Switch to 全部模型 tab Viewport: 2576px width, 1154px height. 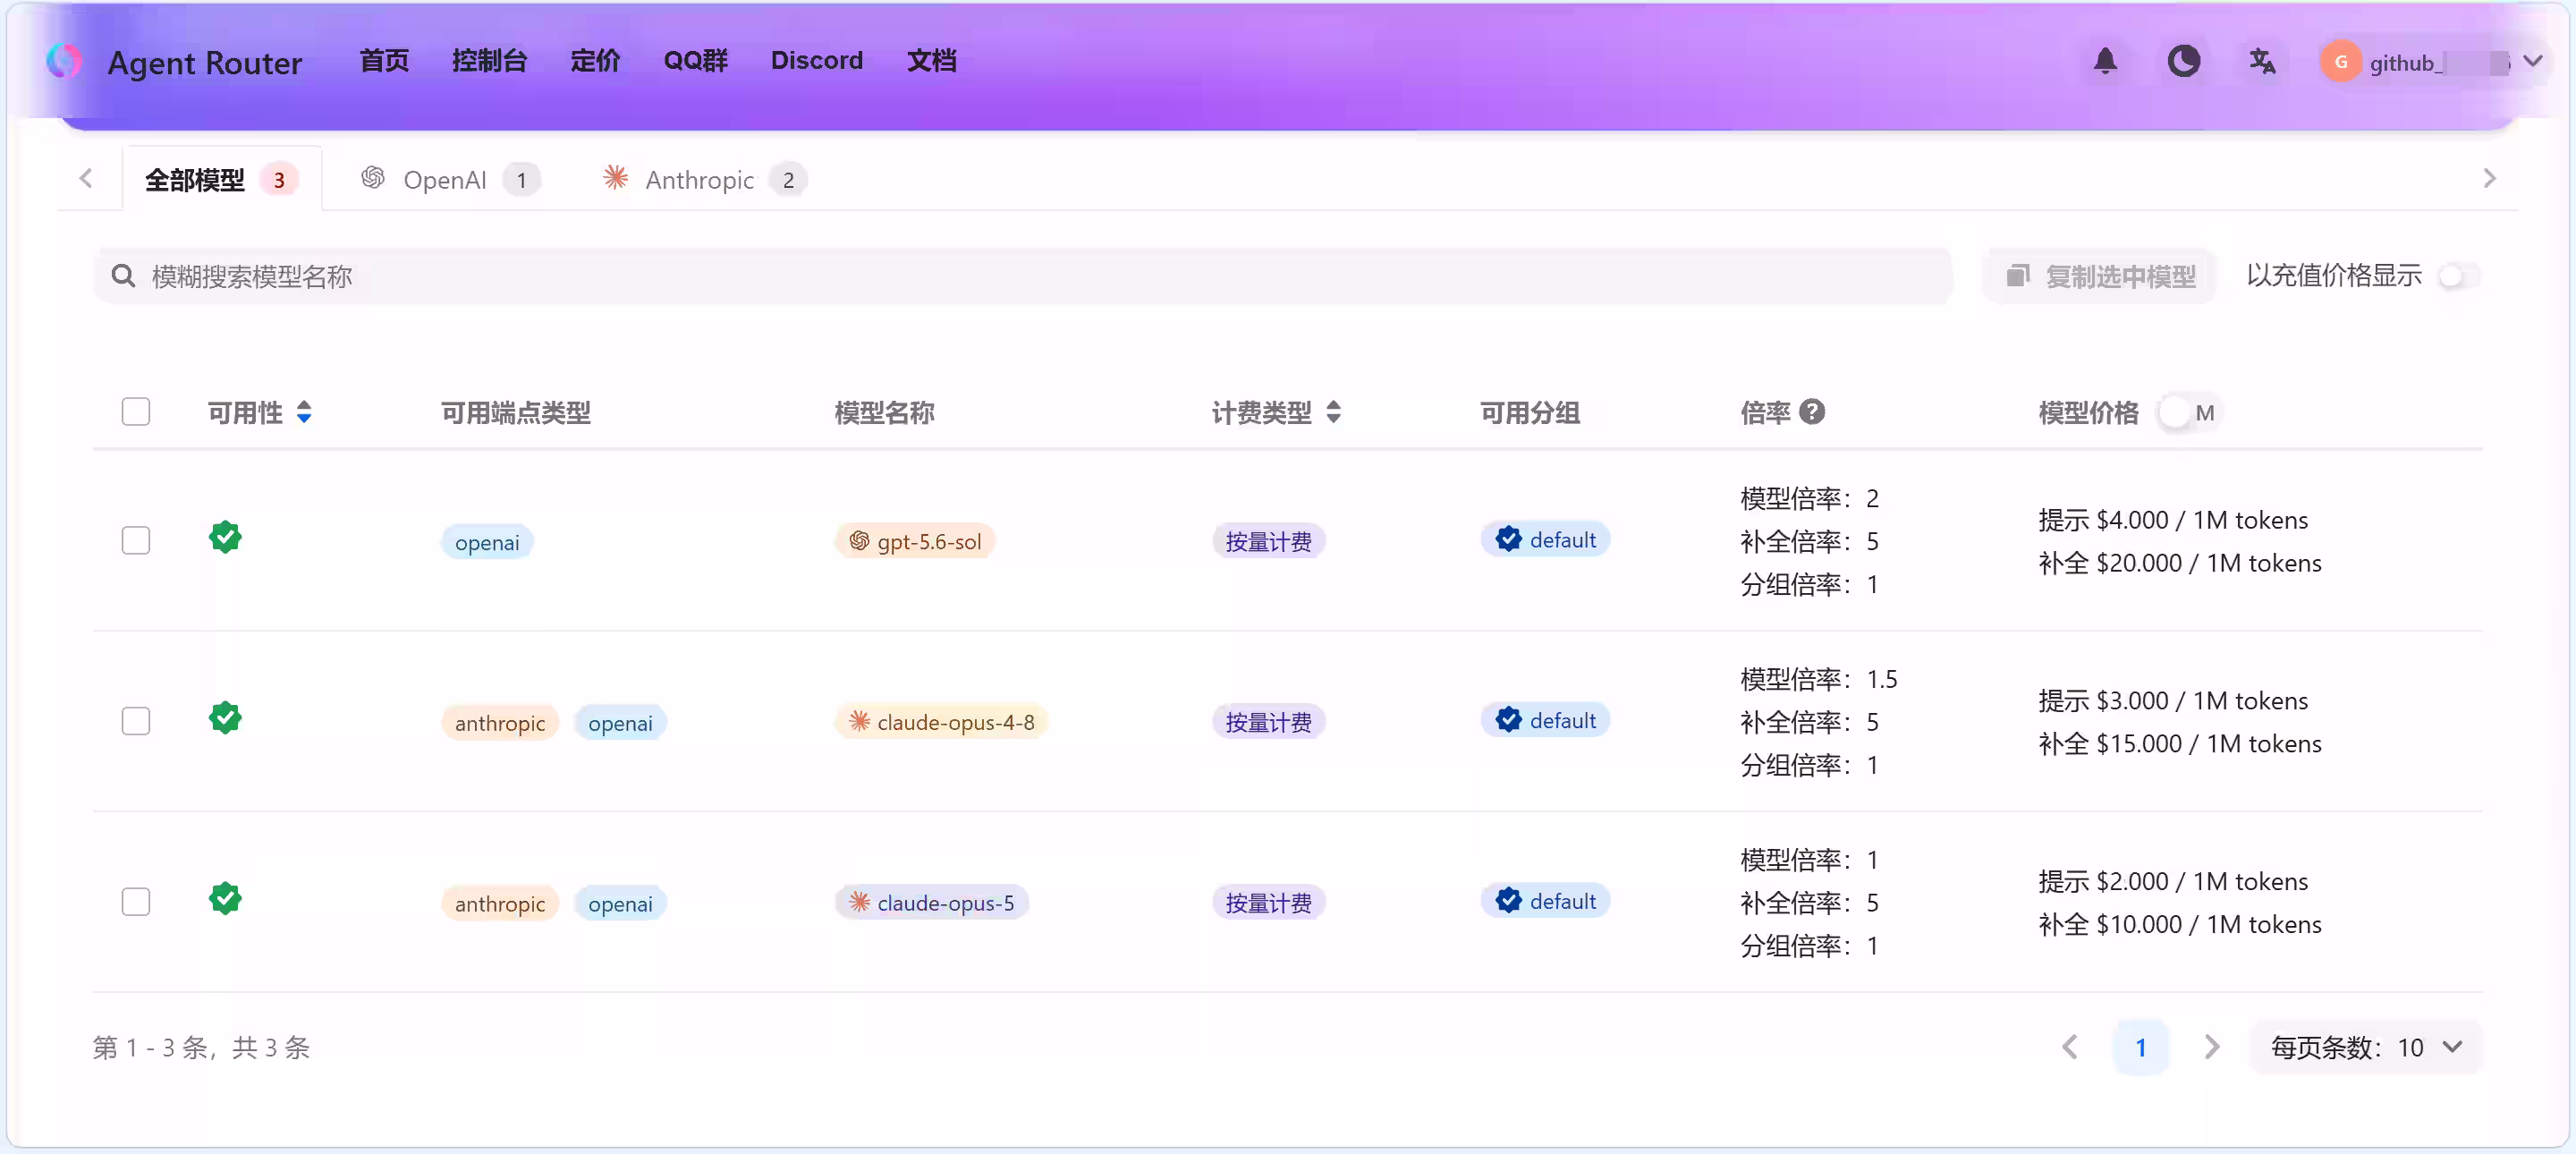click(222, 180)
